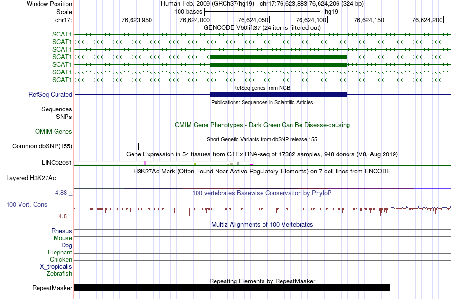Open Publications: Sequences in Scientific Articles title
This screenshot has height=299, width=451.
(262, 102)
